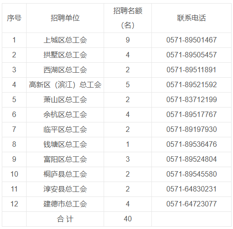Click phone number 0571-89511891

pyautogui.click(x=192, y=70)
